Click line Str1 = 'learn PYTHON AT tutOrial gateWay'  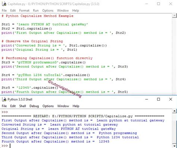(45, 24)
